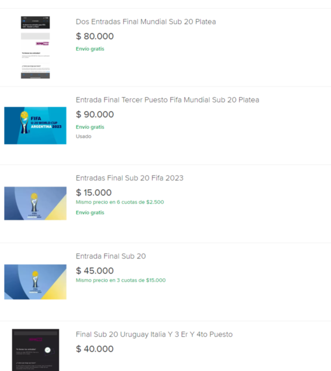
Task: Open the FIFA U-20 World Cup Argentina 2023 thumbnail
Action: (x=35, y=125)
